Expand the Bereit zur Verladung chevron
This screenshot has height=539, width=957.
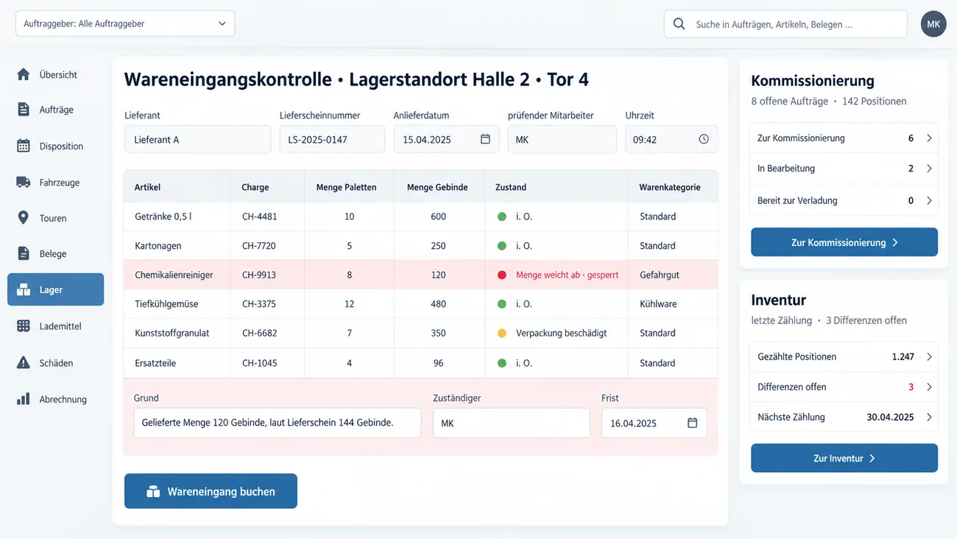(x=929, y=200)
